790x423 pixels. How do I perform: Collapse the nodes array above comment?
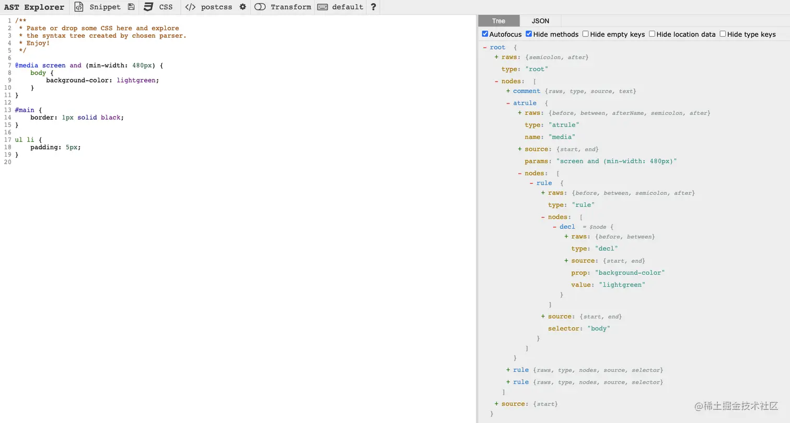click(496, 81)
